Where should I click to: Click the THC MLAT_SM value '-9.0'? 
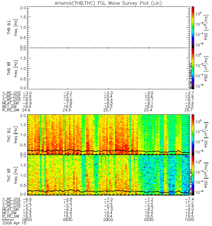tap(189, 209)
